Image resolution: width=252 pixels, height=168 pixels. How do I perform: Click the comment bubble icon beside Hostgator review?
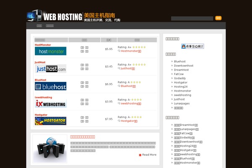click(119, 121)
